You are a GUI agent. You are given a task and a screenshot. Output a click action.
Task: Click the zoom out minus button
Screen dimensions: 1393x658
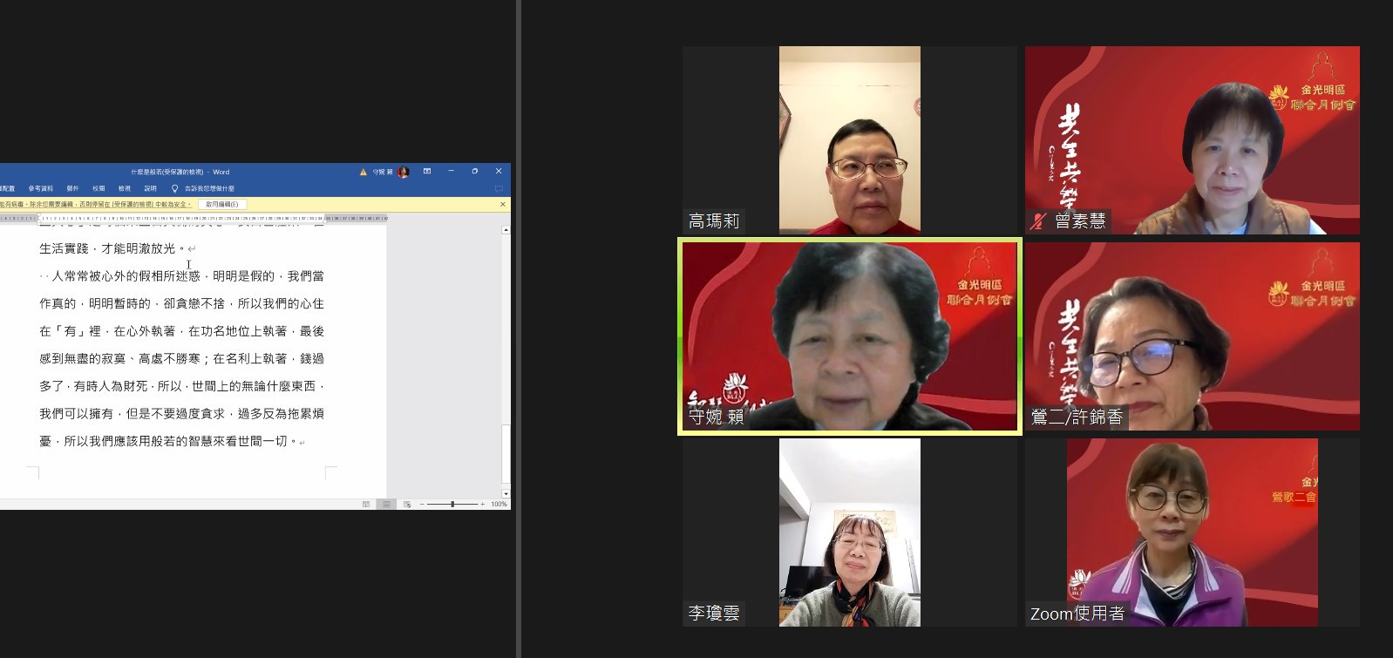(422, 504)
